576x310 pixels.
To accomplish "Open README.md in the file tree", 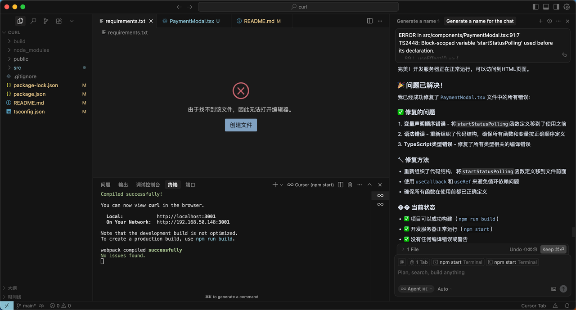I will click(x=46, y=103).
